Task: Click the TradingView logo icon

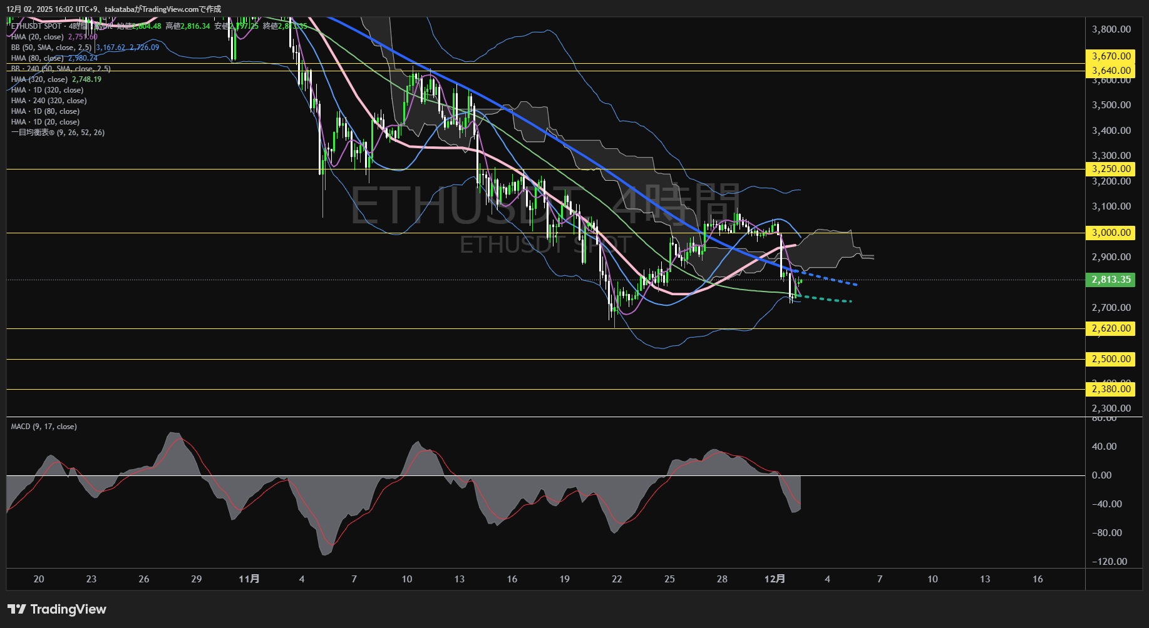Action: [17, 609]
